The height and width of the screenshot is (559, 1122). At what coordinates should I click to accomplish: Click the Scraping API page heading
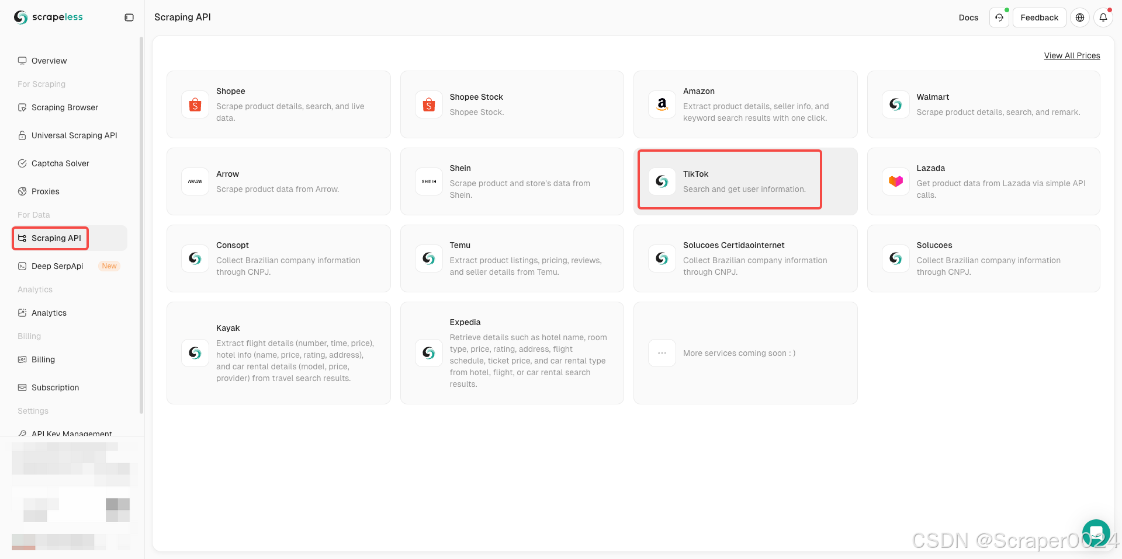182,18
